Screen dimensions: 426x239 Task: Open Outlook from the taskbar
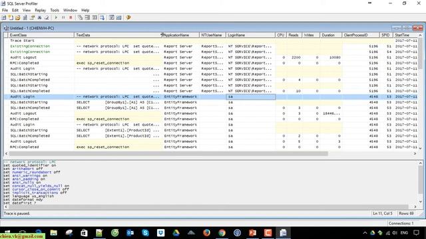(130, 233)
